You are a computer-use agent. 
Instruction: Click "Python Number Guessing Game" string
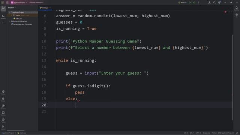coord(105,42)
